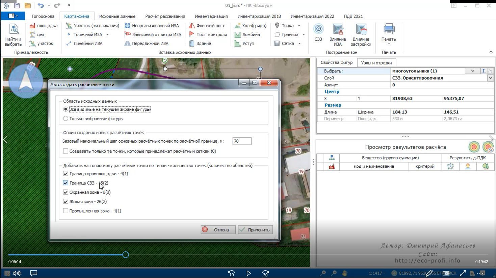Open Узлы и отрезки tab
This screenshot has height=278, width=496.
click(376, 63)
